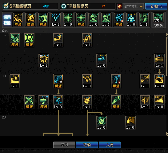Click the scroll down arrow of skill list
Viewport: 168px width, 153px height.
pos(167,134)
